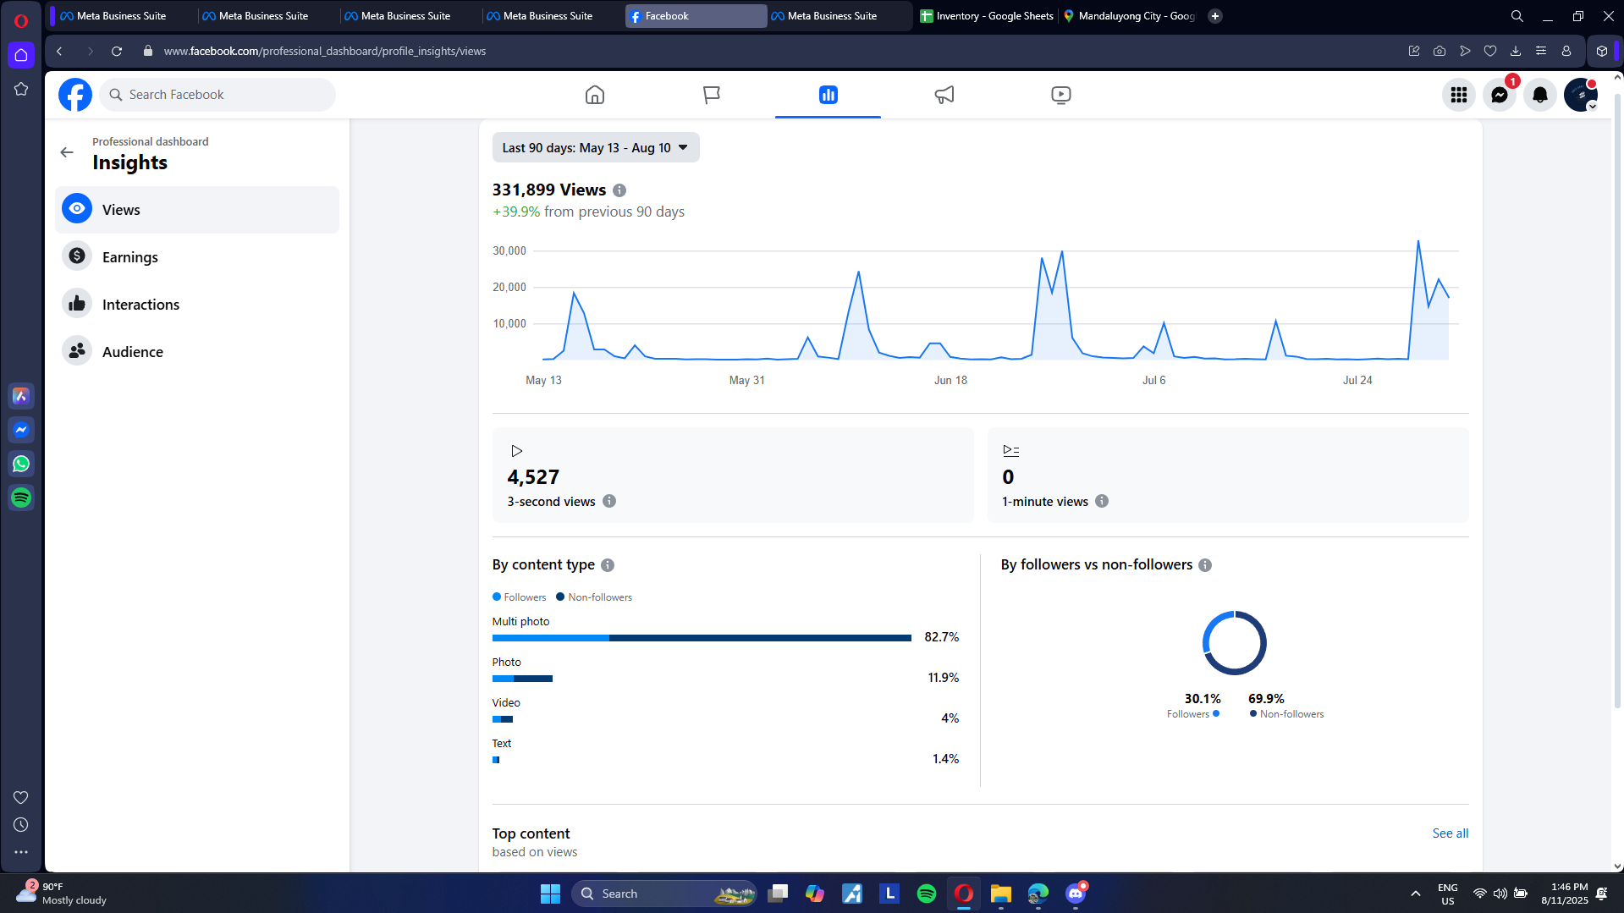This screenshot has height=913, width=1624.
Task: Show hidden system tray icons
Action: coord(1415,894)
